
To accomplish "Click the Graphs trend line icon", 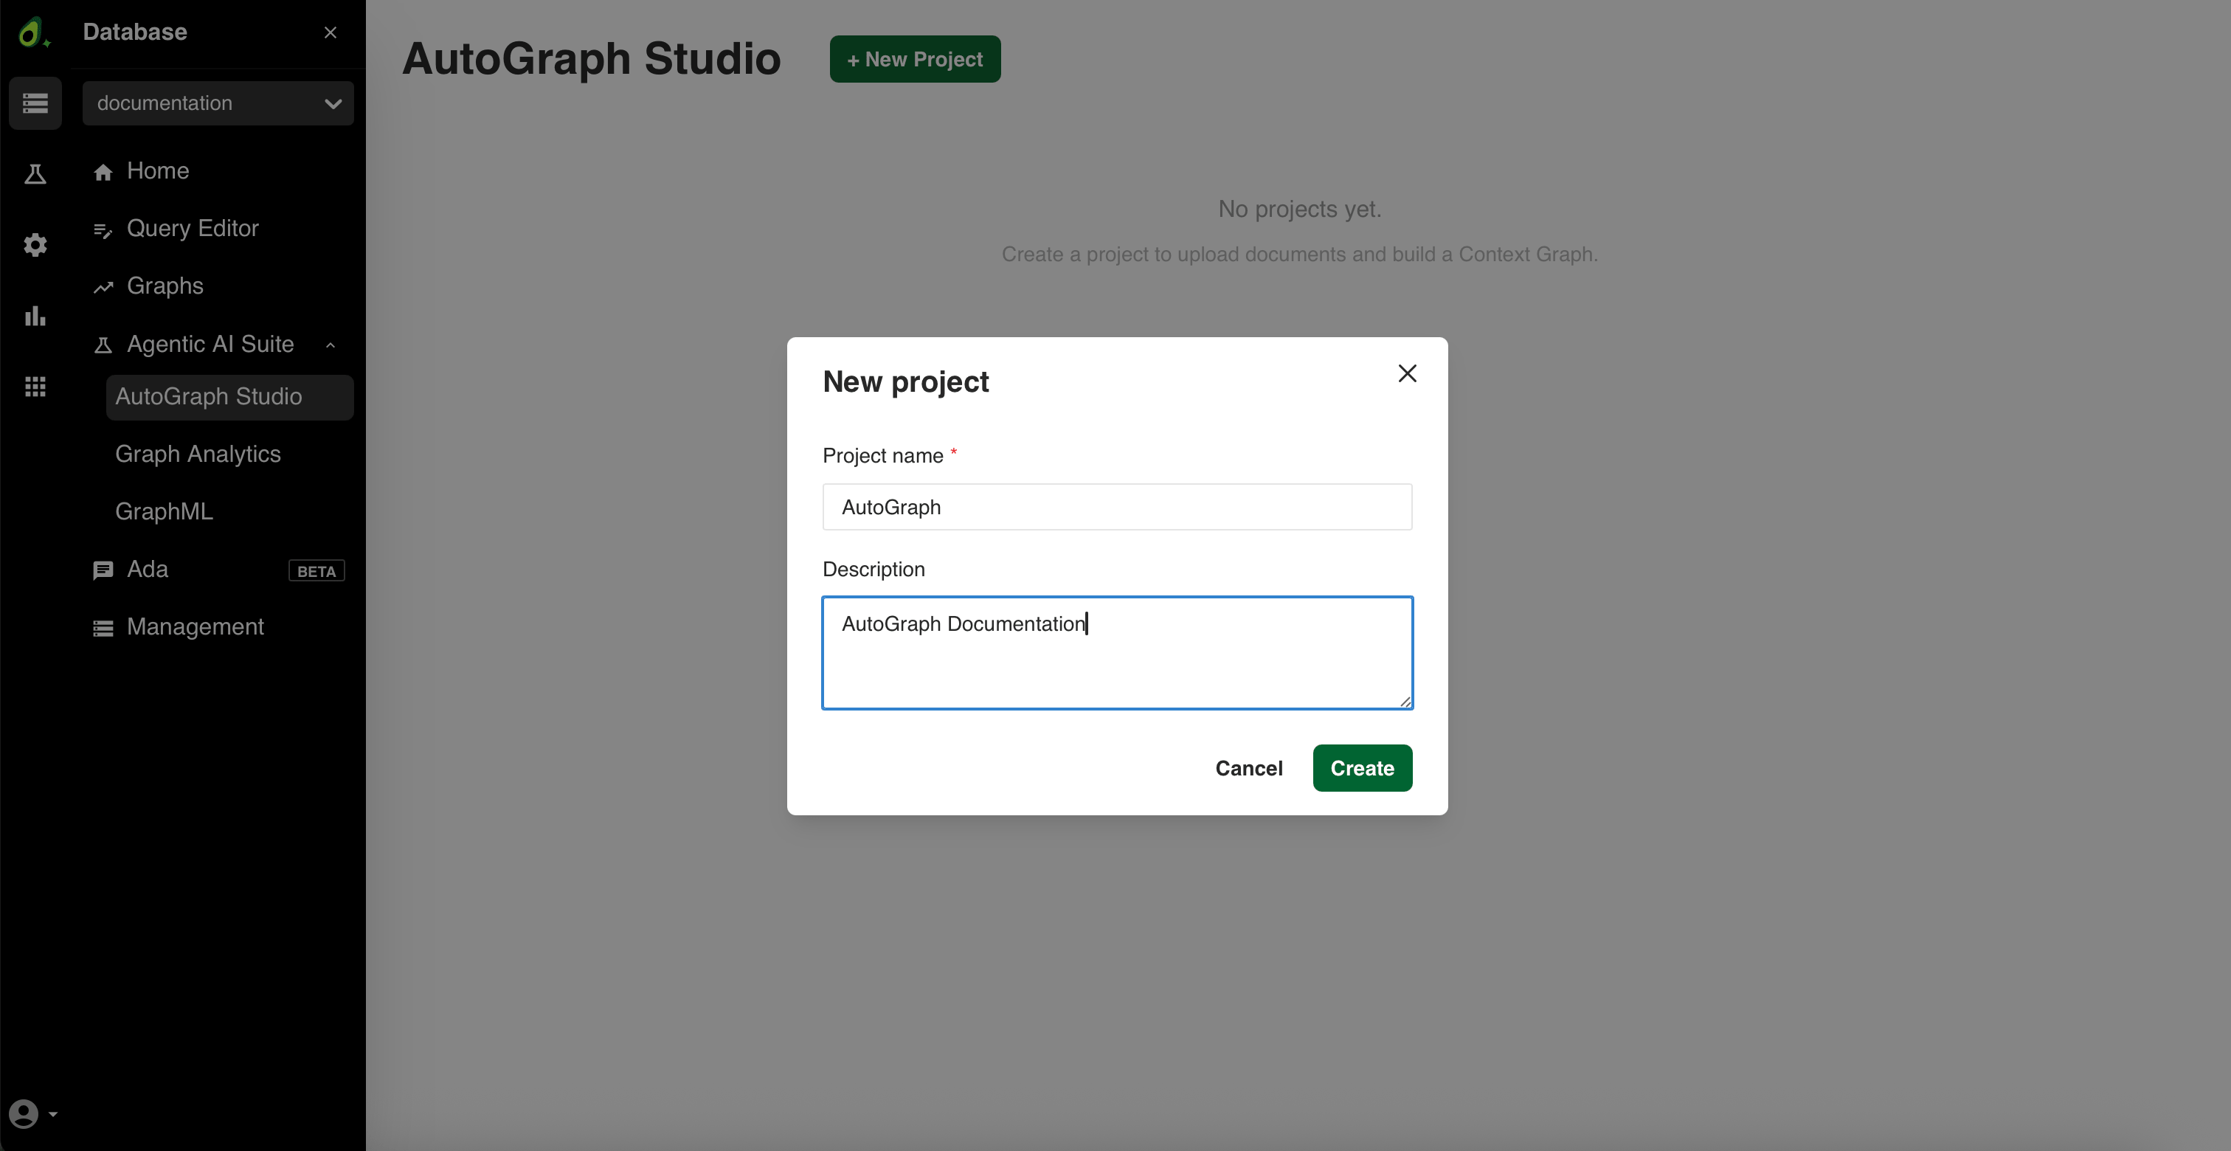I will pyautogui.click(x=103, y=287).
